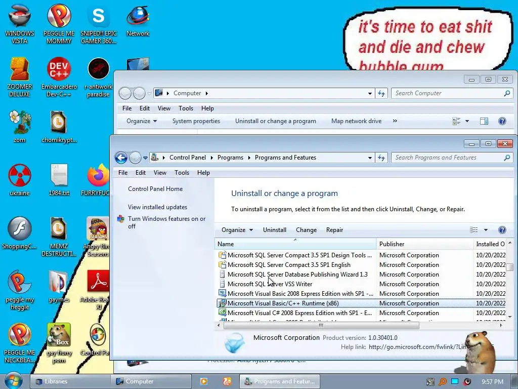Viewport: 518px width, 389px height.
Task: Click the tray magnifier icon
Action: (x=442, y=382)
